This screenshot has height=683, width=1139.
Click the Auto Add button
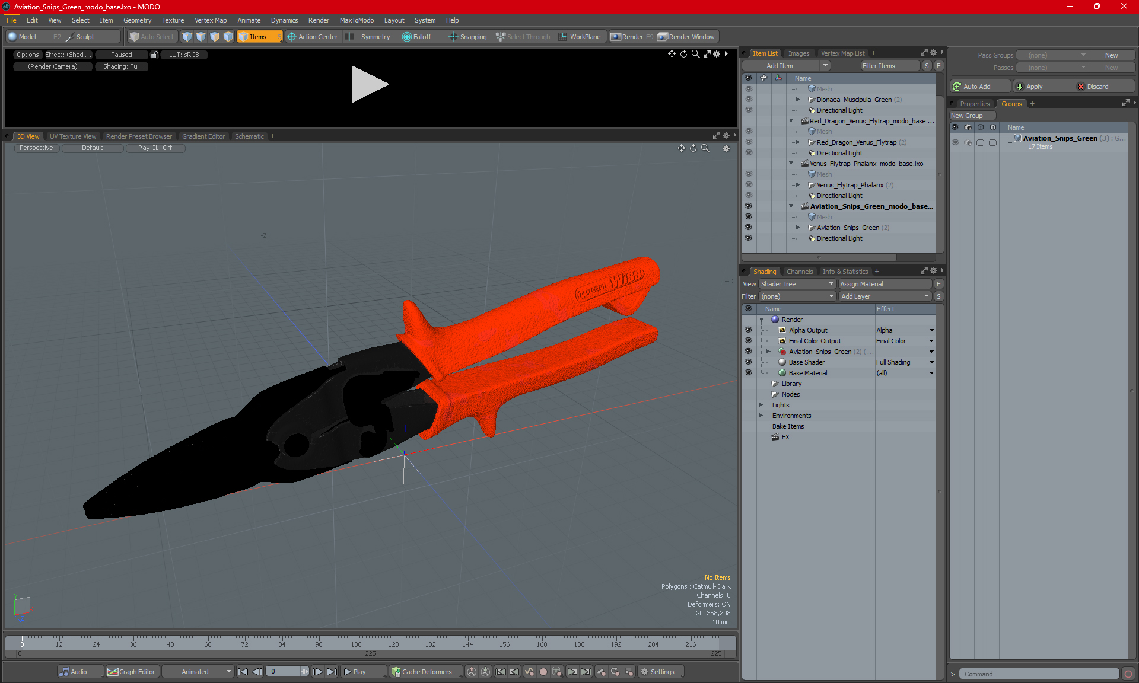tap(980, 87)
